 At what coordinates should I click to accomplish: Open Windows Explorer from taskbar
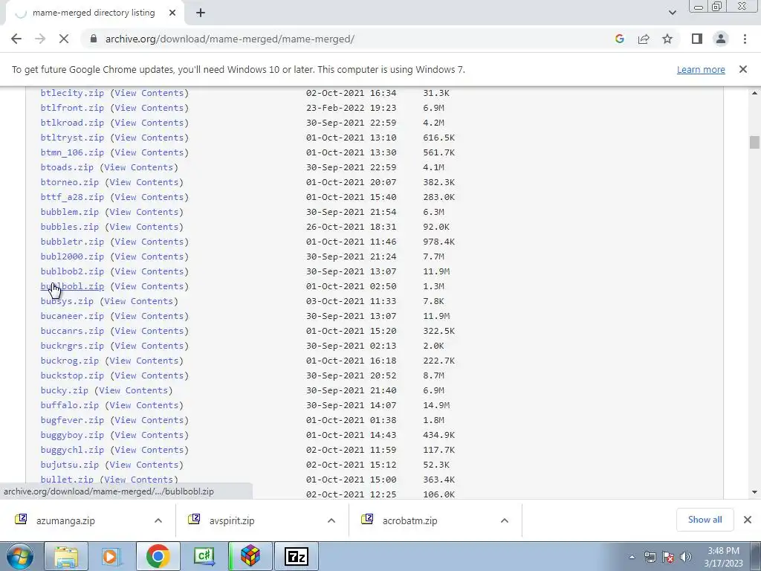pyautogui.click(x=66, y=556)
